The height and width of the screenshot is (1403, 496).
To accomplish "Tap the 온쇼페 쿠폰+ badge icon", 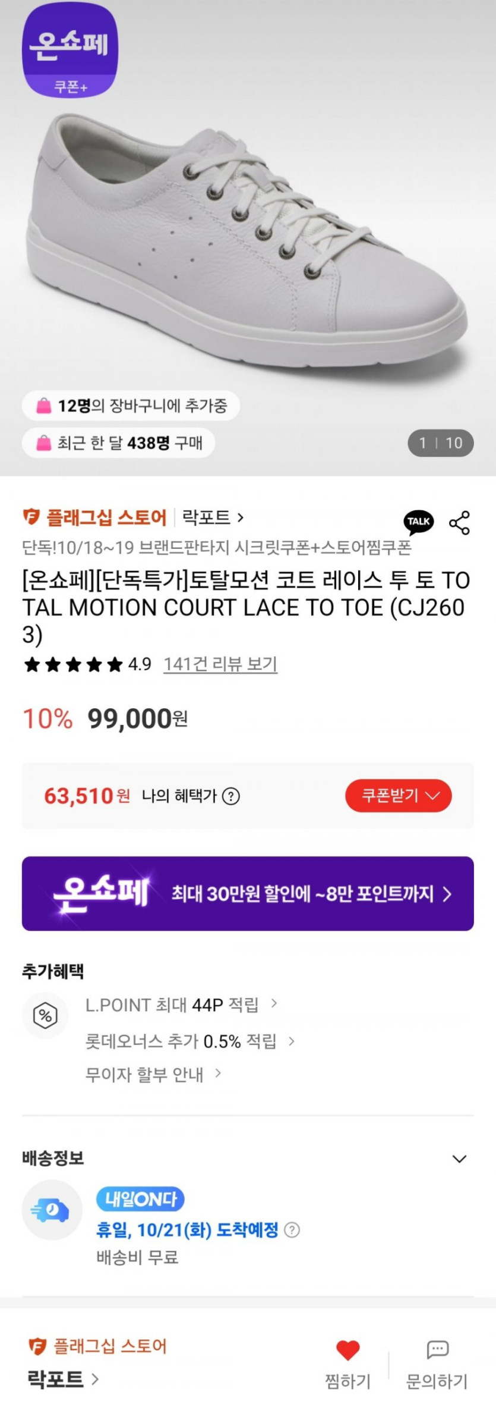I will click(x=70, y=50).
